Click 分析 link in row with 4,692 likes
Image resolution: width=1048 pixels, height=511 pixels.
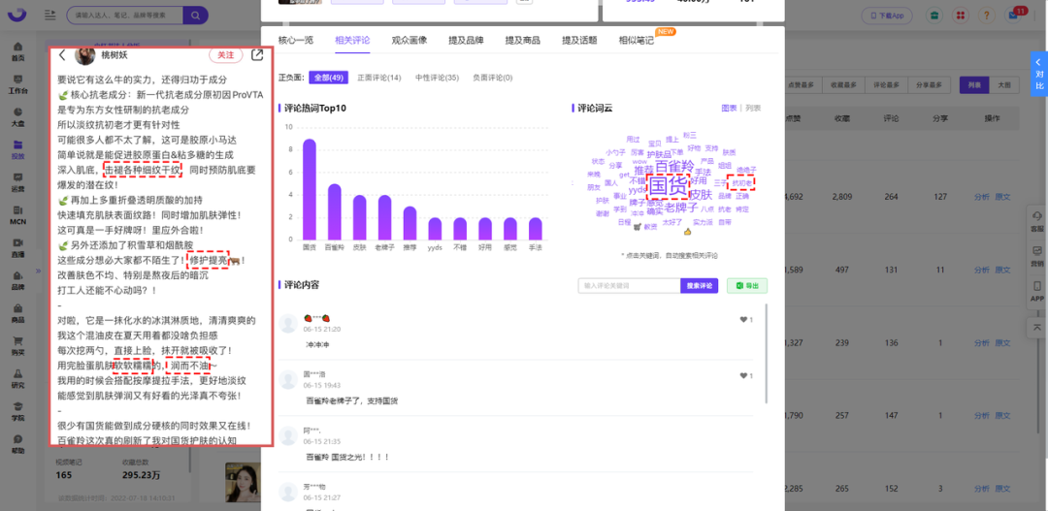pos(981,197)
